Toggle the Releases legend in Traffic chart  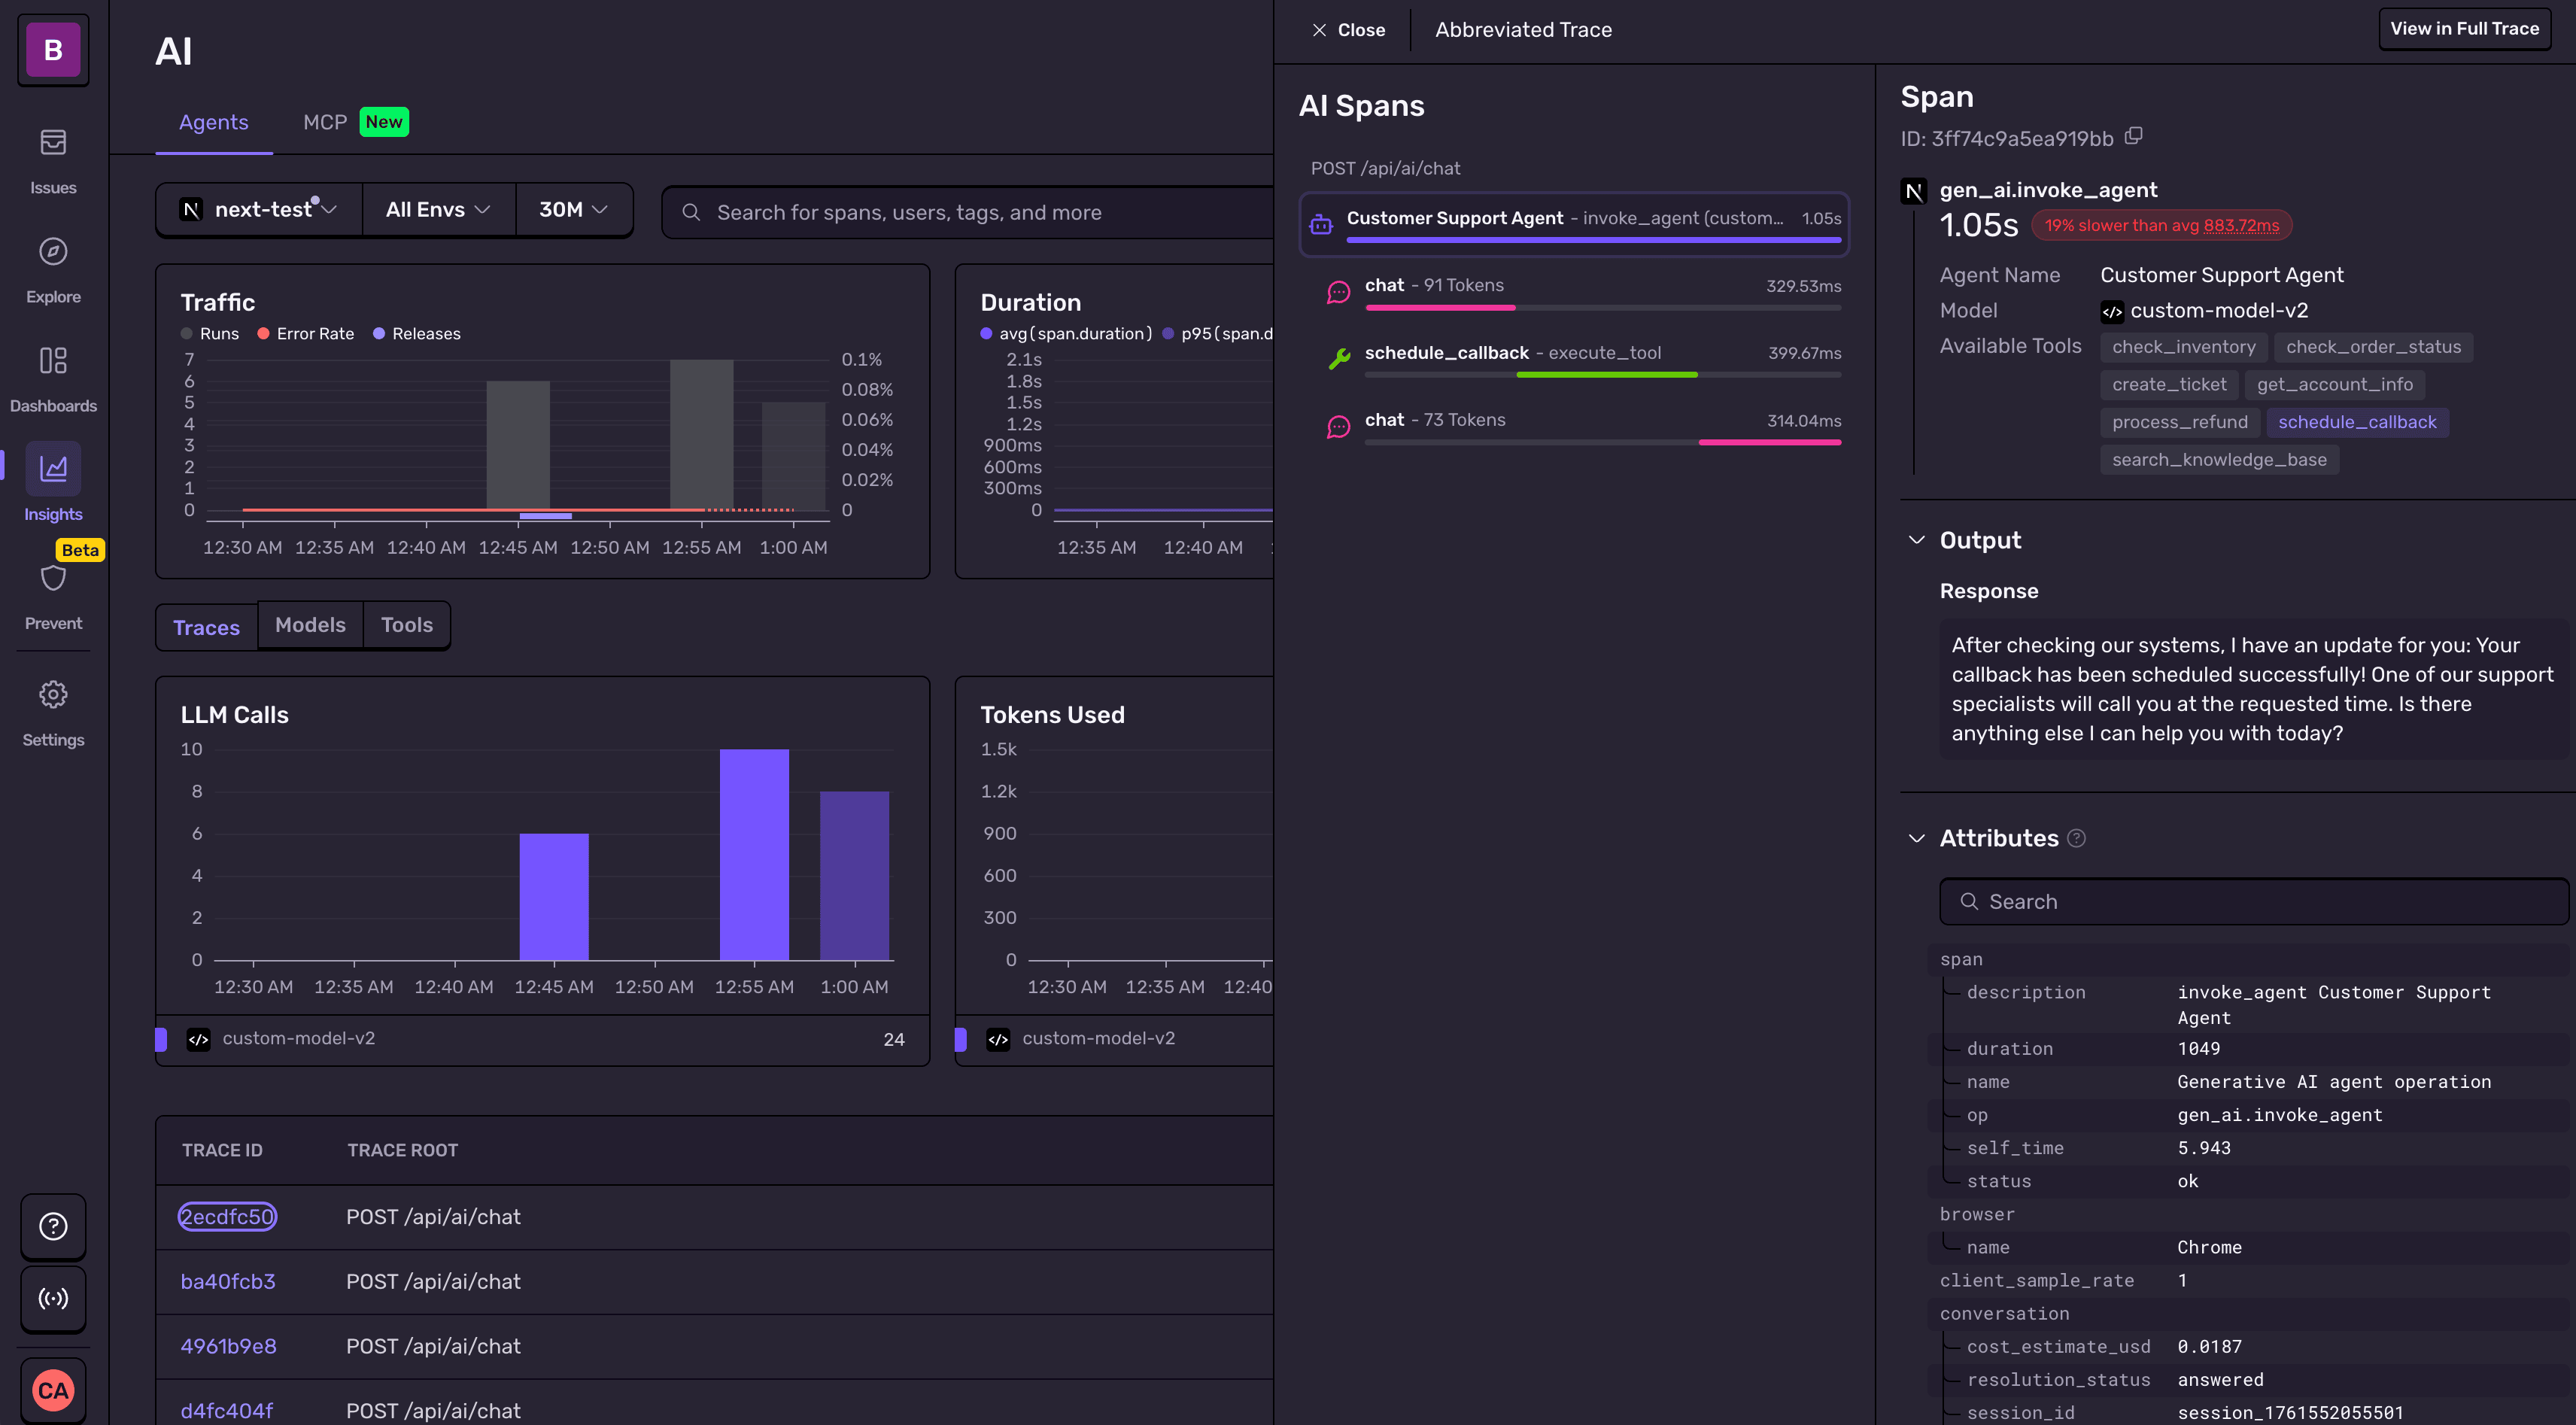click(x=417, y=333)
